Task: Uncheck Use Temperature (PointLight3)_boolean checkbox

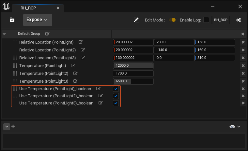Action: 116,103
